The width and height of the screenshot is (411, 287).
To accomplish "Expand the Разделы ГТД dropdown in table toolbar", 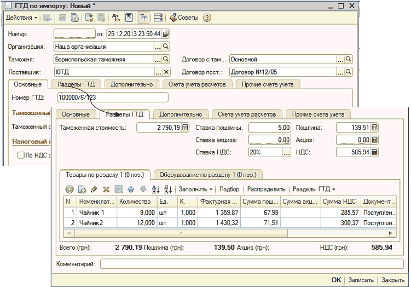I will tap(314, 189).
